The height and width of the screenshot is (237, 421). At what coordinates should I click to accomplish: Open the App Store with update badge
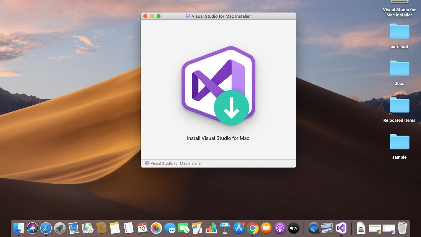[x=239, y=228]
